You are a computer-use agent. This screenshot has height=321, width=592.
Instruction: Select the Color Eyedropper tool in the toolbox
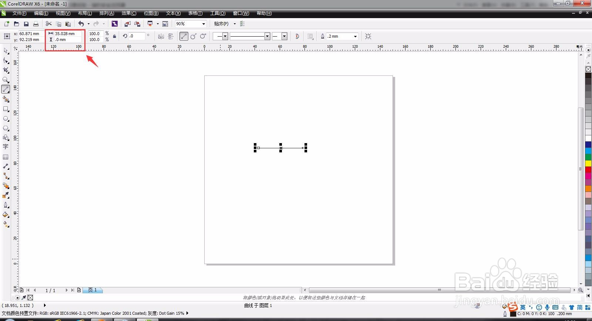[6, 195]
